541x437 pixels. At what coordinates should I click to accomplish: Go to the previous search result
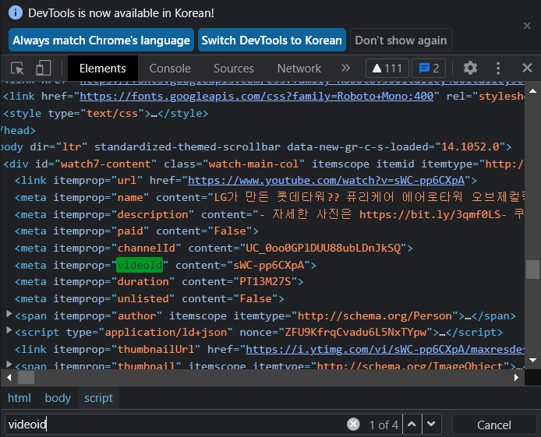412,425
